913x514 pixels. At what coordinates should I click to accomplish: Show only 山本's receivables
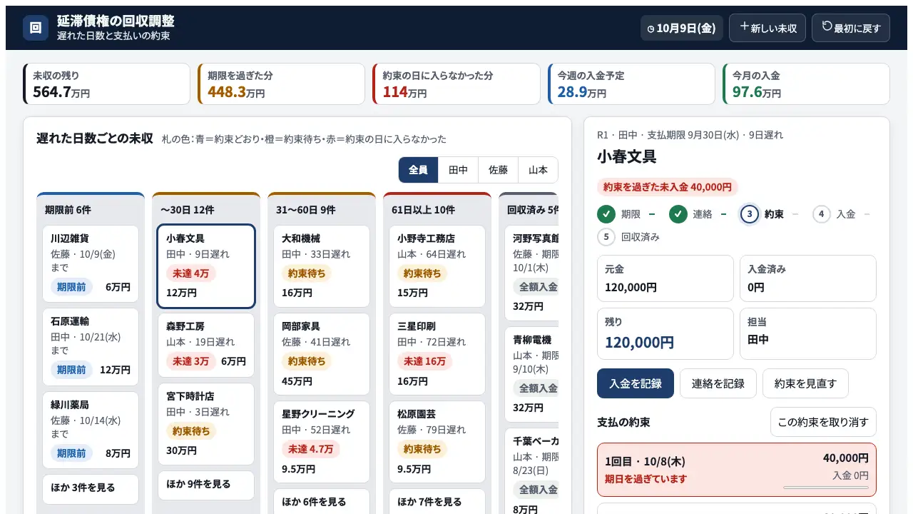(538, 170)
